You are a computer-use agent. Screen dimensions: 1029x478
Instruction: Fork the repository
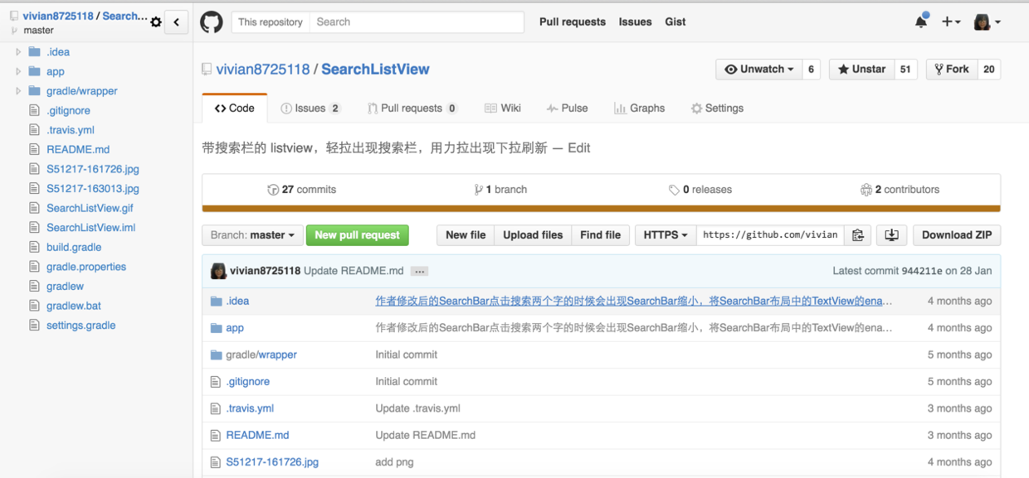click(x=952, y=70)
